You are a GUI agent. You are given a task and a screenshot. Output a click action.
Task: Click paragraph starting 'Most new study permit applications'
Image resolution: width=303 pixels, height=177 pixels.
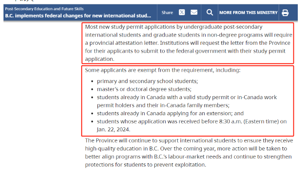pyautogui.click(x=189, y=43)
